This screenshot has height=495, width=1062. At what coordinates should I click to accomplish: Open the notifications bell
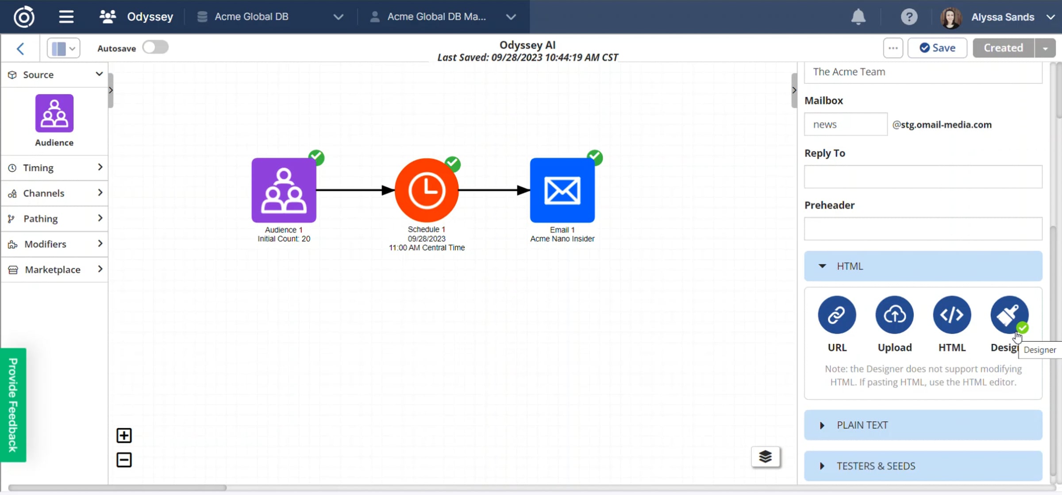click(x=858, y=17)
